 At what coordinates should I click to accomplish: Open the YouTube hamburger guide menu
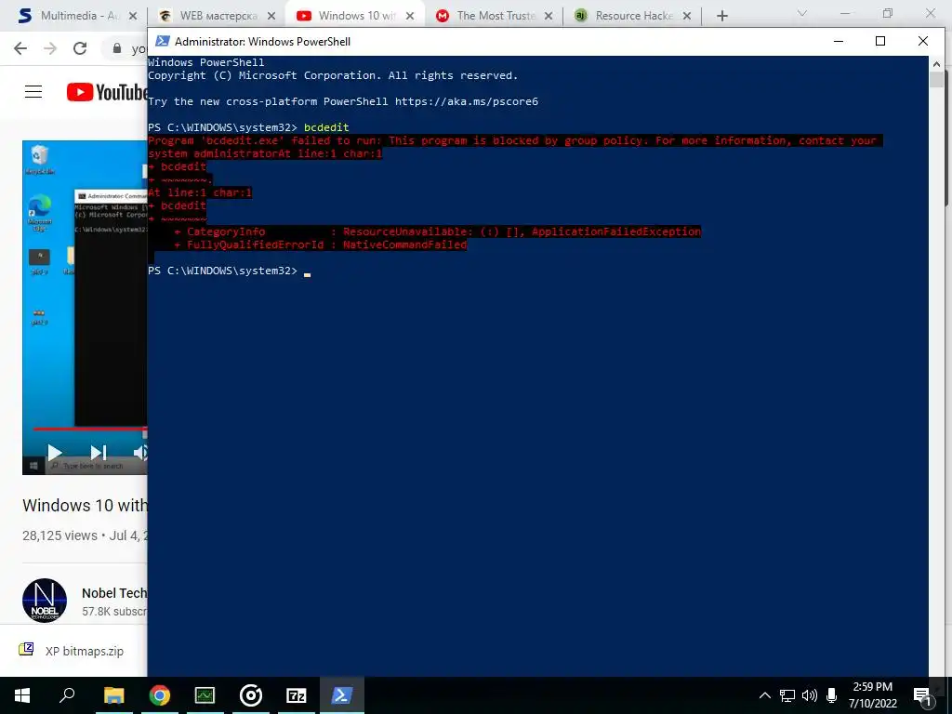[33, 92]
